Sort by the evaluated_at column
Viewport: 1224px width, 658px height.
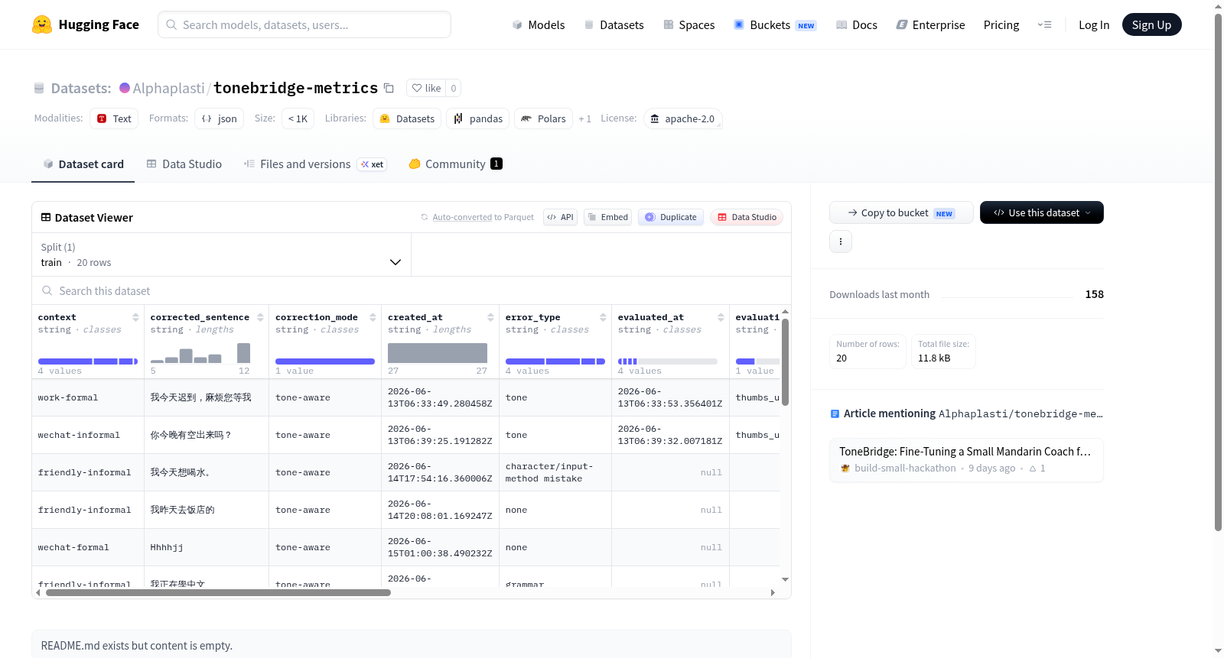(721, 317)
